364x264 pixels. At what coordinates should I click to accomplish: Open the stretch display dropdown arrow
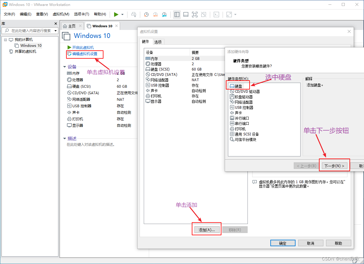coord(235,14)
